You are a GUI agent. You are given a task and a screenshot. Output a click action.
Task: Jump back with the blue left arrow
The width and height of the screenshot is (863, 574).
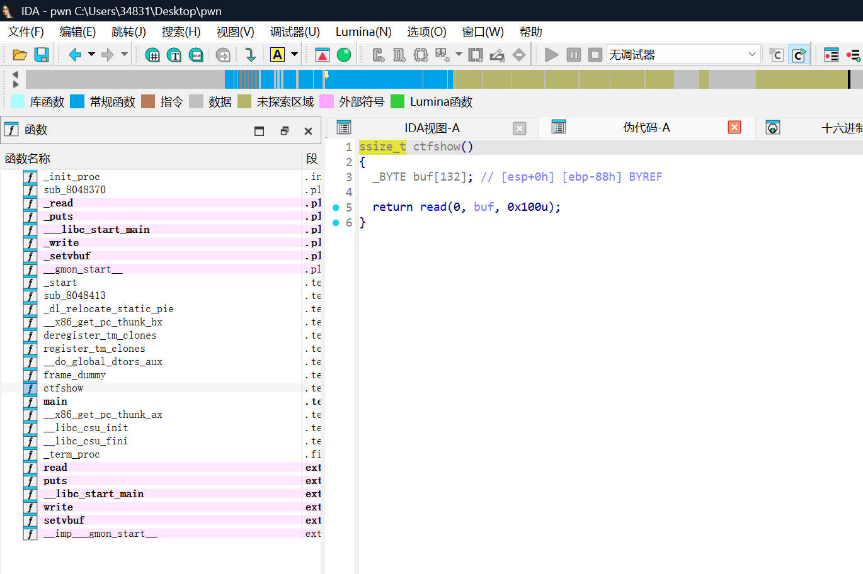coord(75,55)
